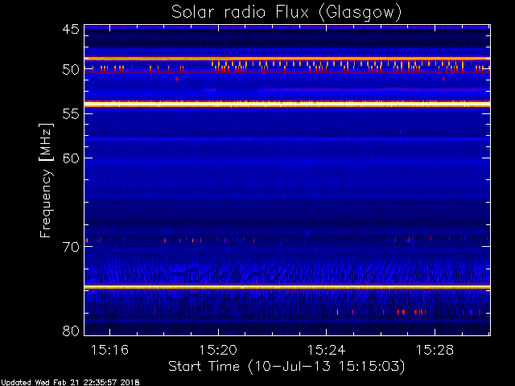Select the 15:16 time tick label
515x386 pixels.
[109, 351]
